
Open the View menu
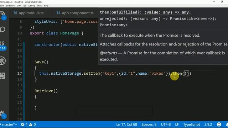[x=19, y=6]
